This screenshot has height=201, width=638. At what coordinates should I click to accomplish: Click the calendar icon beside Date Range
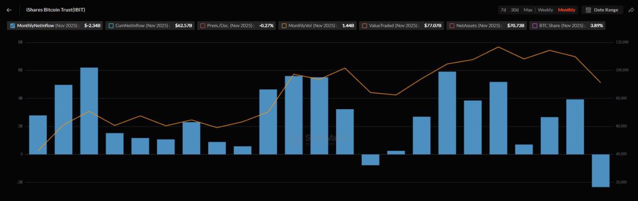588,10
